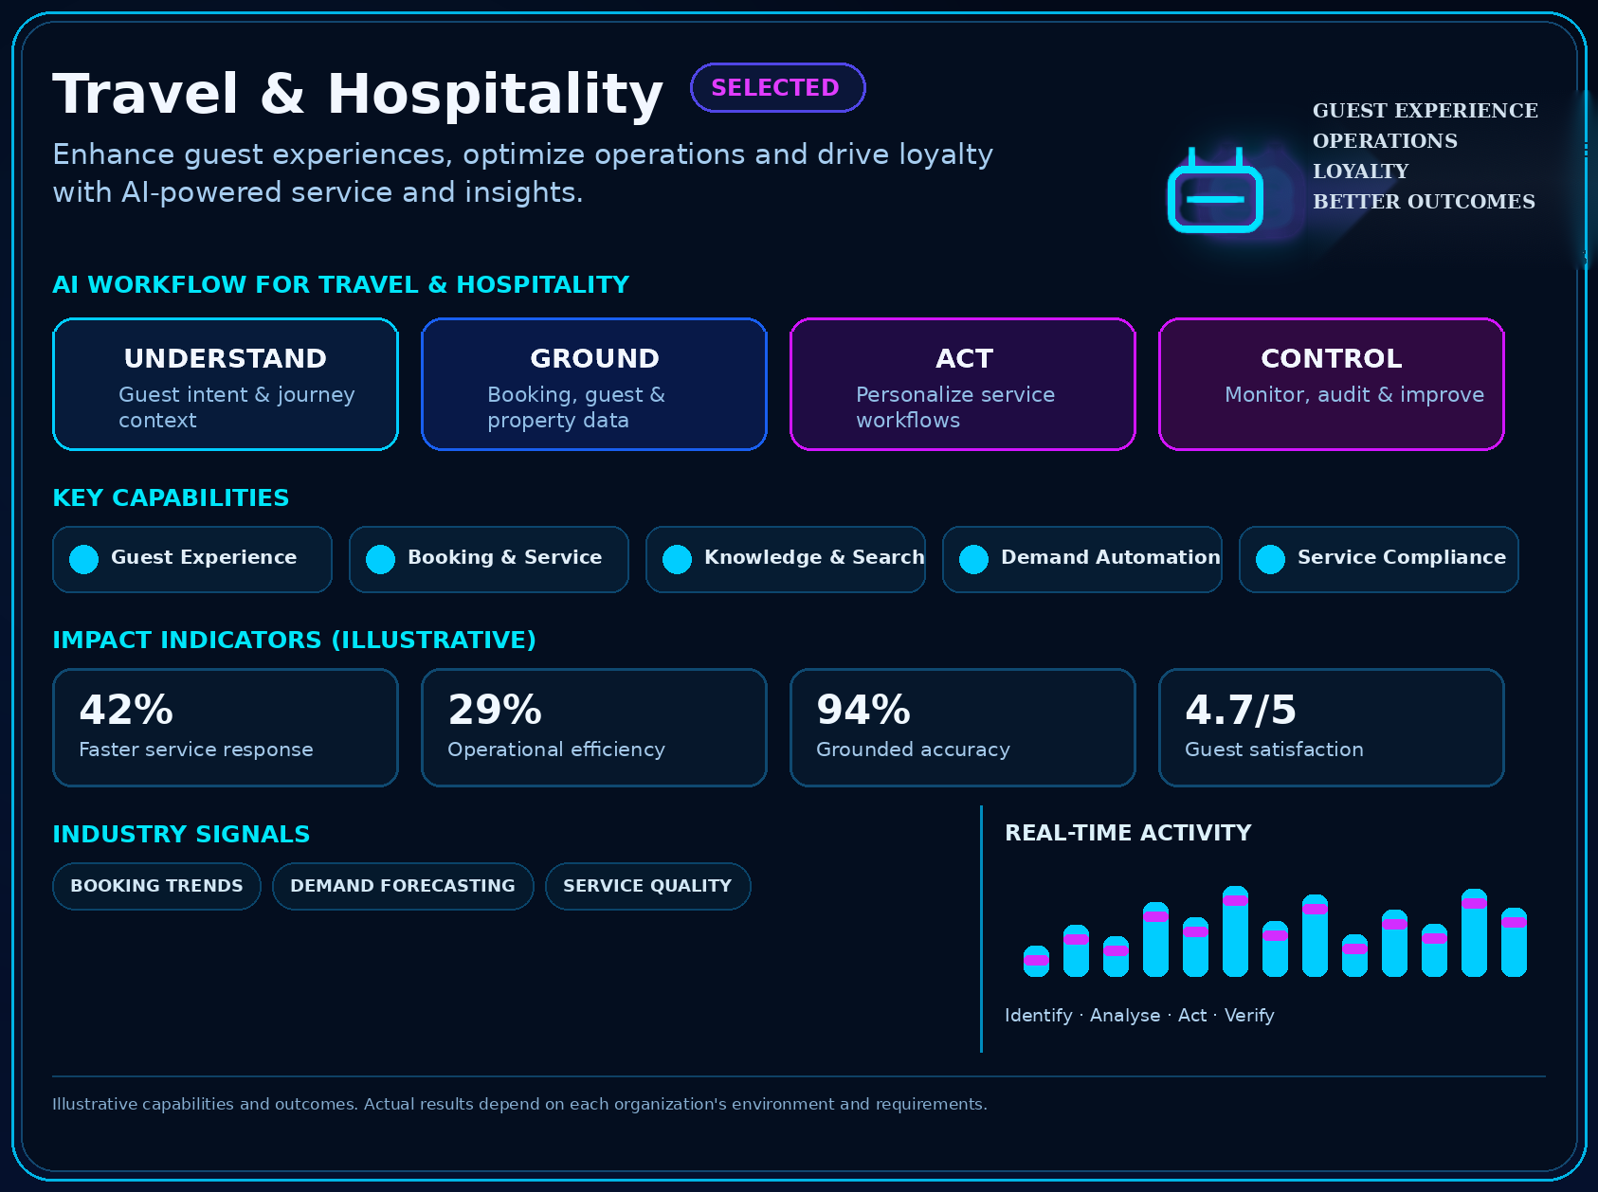This screenshot has height=1192, width=1598.
Task: Click 'Identify' under the activity chart
Action: pyautogui.click(x=1039, y=1016)
